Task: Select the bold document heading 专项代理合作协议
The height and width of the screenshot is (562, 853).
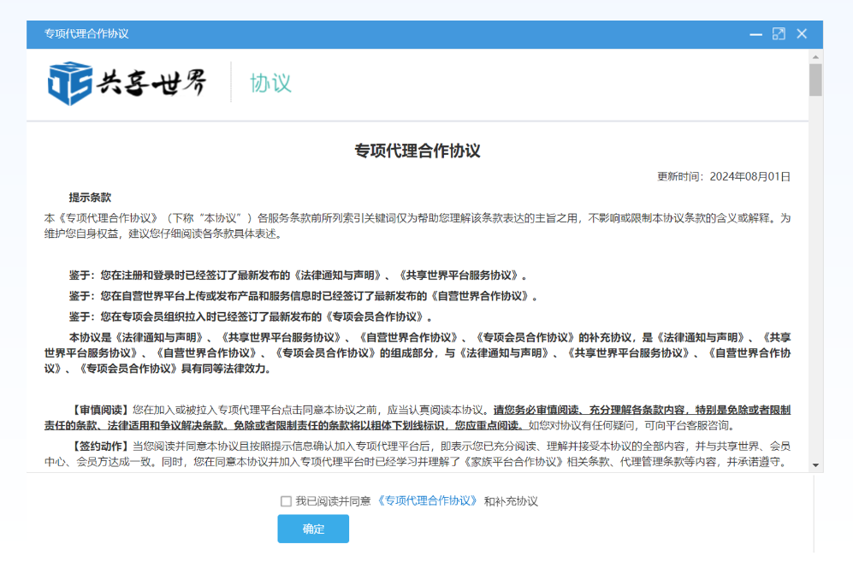Action: tap(418, 151)
